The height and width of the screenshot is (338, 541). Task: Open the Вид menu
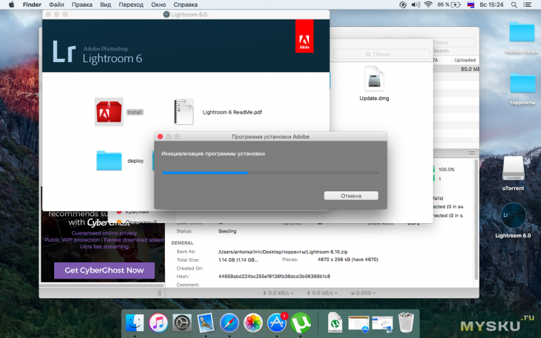[105, 5]
